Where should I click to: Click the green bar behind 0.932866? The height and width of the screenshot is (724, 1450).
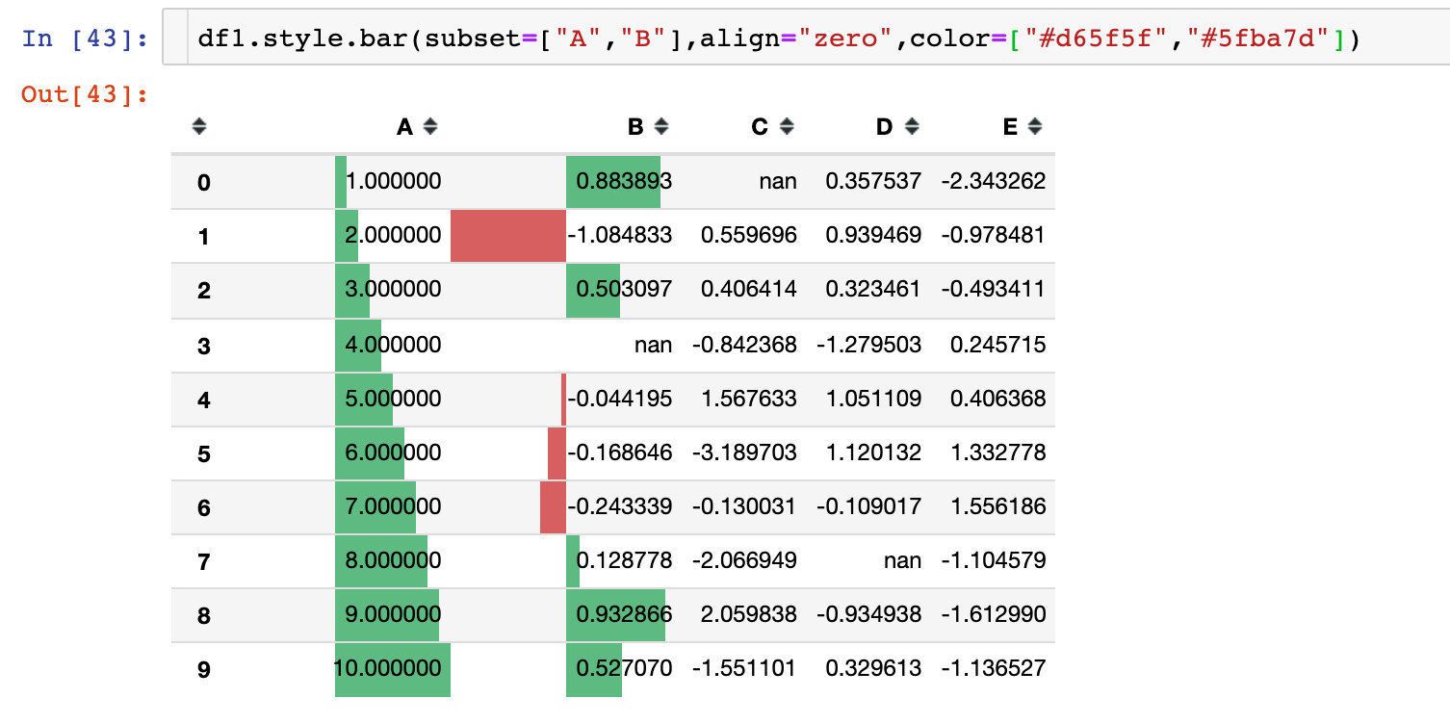click(615, 614)
